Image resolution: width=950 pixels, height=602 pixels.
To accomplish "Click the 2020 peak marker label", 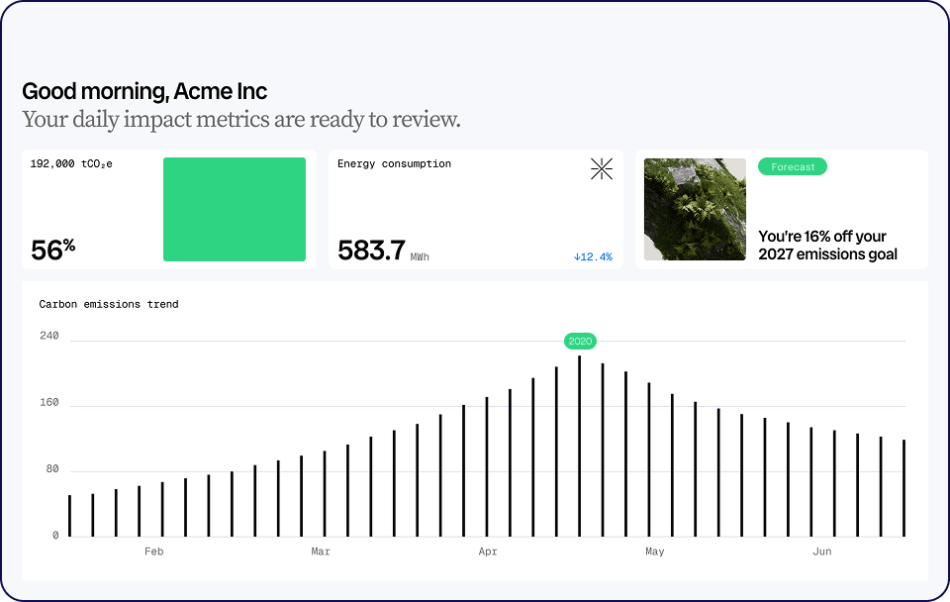I will pos(580,342).
